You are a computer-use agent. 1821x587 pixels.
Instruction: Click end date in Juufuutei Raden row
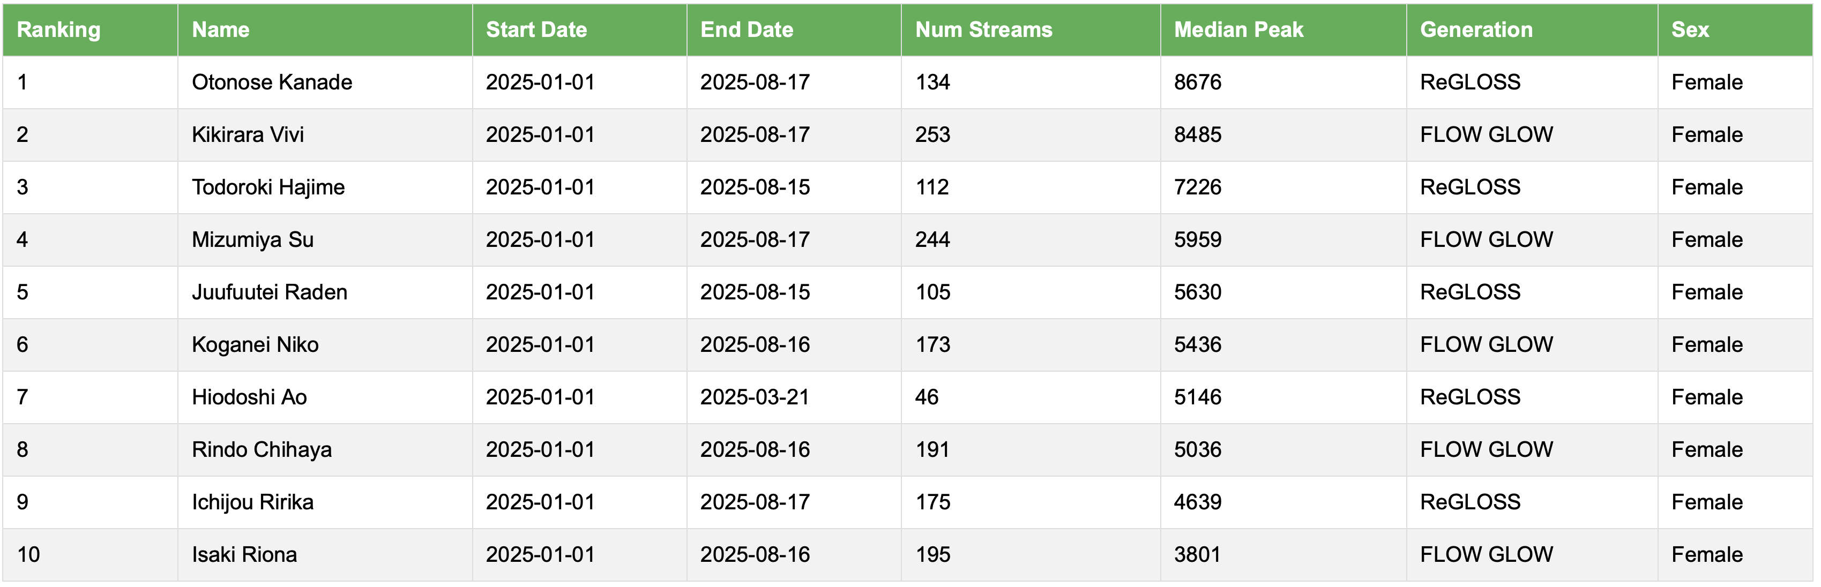(755, 292)
